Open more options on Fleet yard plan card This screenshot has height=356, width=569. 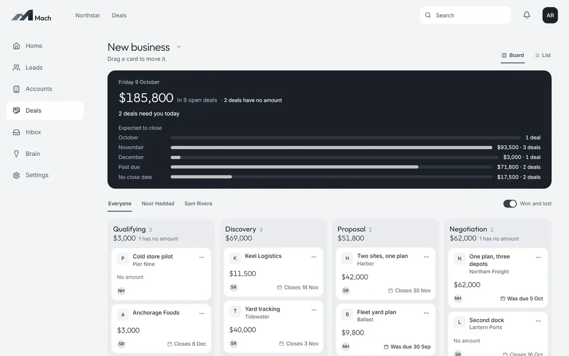point(426,313)
